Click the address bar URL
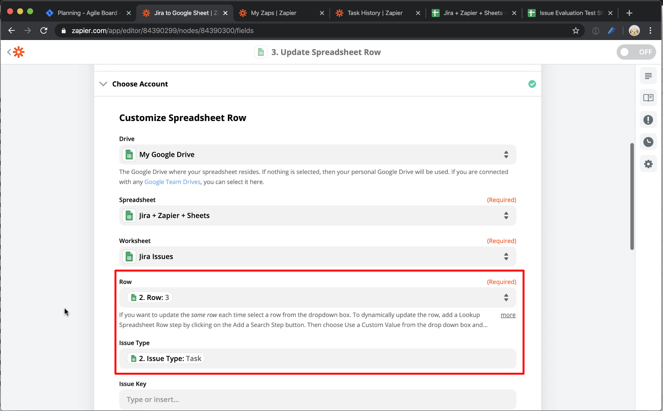 [163, 30]
